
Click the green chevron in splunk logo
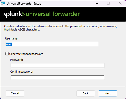coord(23,14)
